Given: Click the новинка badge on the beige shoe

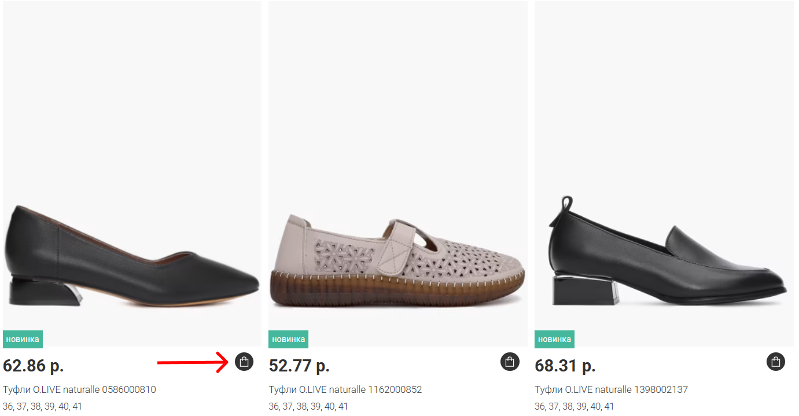Looking at the screenshot, I should 288,339.
